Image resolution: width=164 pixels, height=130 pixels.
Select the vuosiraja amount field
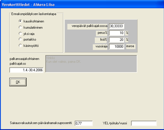(x=117, y=47)
